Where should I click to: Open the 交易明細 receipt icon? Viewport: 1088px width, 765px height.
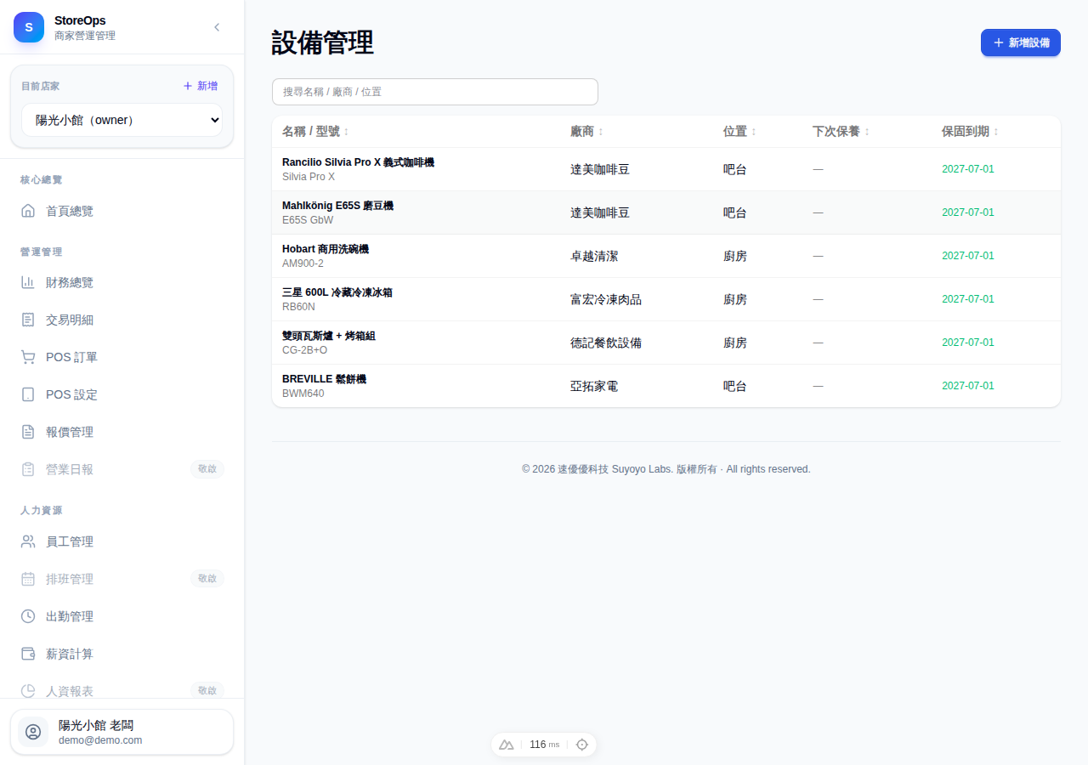click(x=28, y=320)
